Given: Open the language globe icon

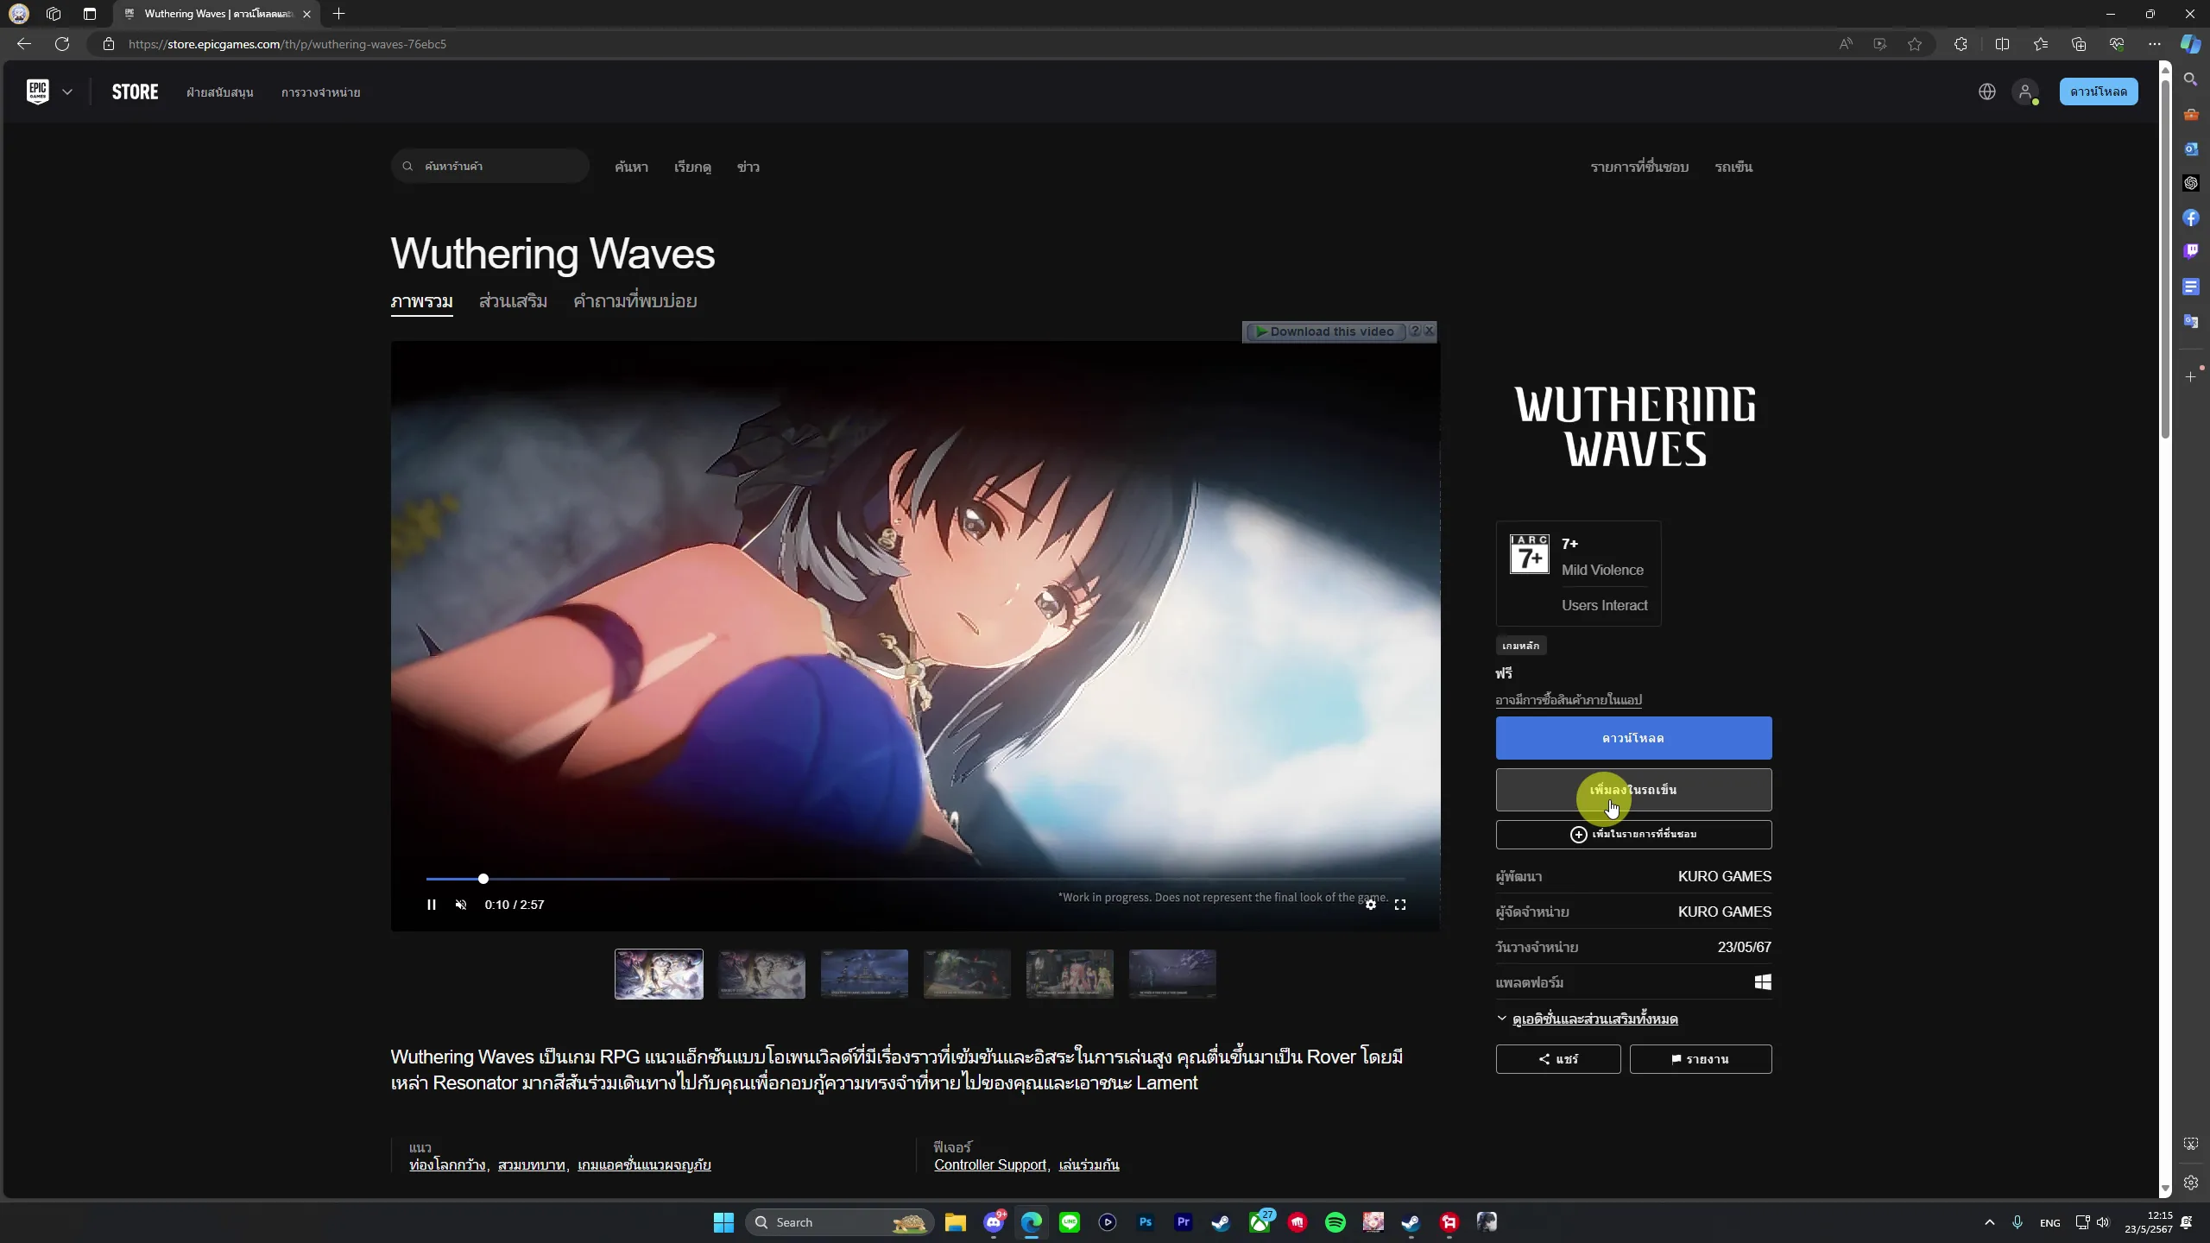Looking at the screenshot, I should [1987, 91].
